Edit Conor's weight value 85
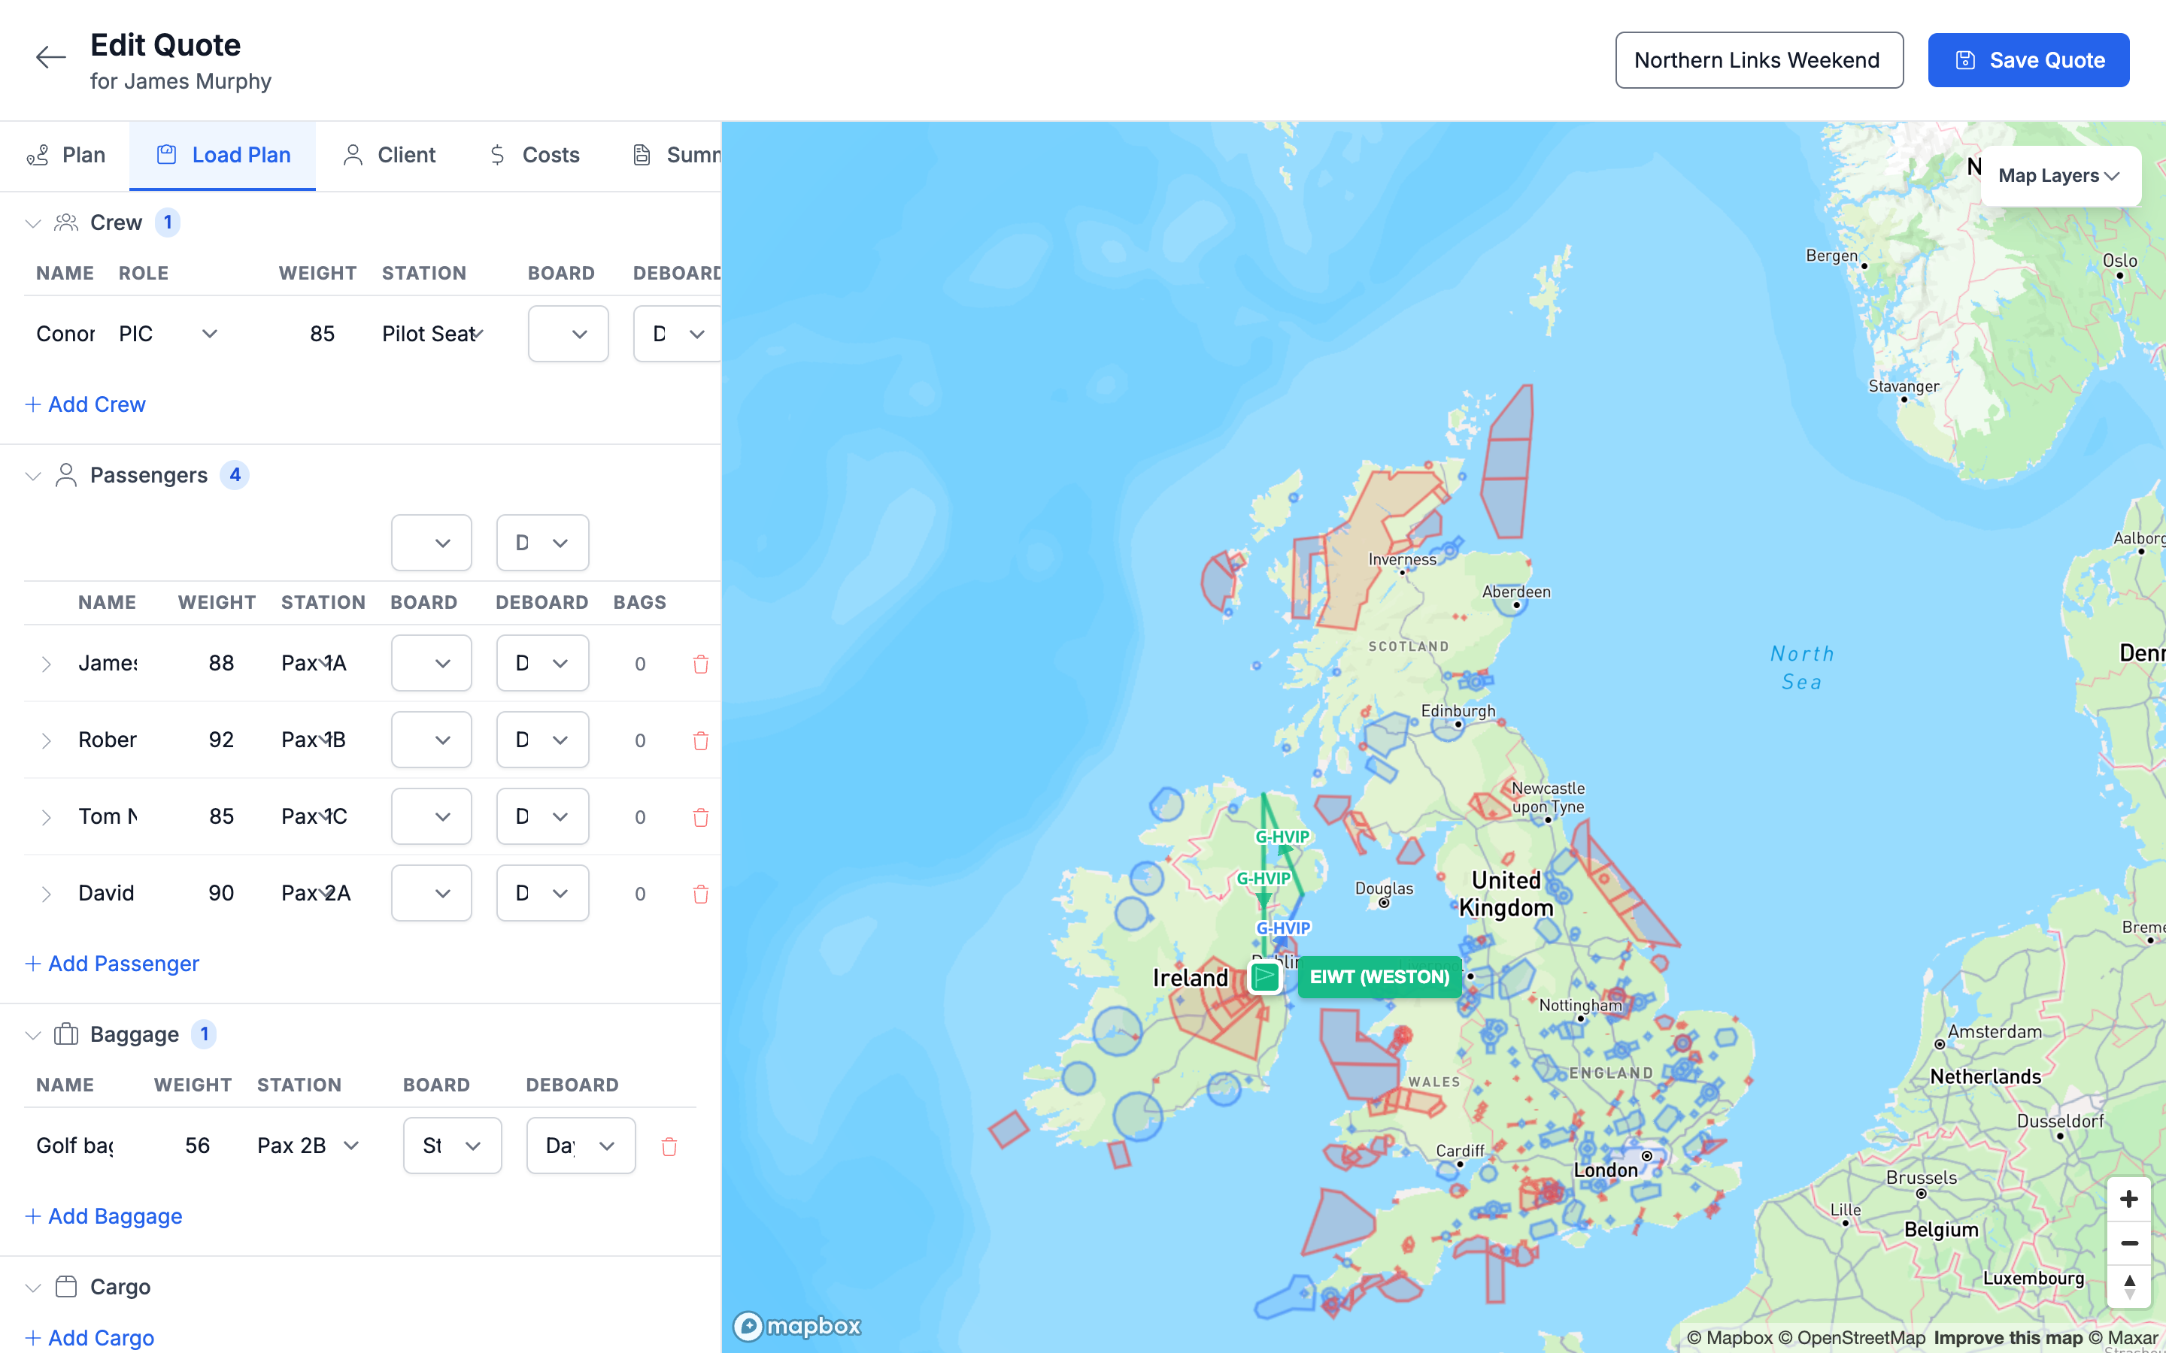The width and height of the screenshot is (2166, 1353). point(322,334)
